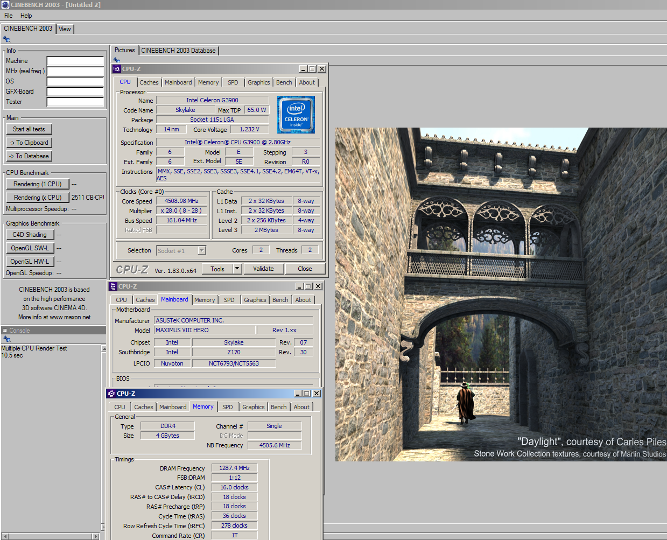Run Rendering (x CPU) benchmark
Image resolution: width=667 pixels, height=540 pixels.
(38, 198)
